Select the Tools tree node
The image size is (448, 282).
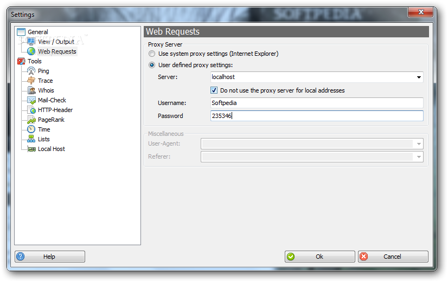click(35, 61)
